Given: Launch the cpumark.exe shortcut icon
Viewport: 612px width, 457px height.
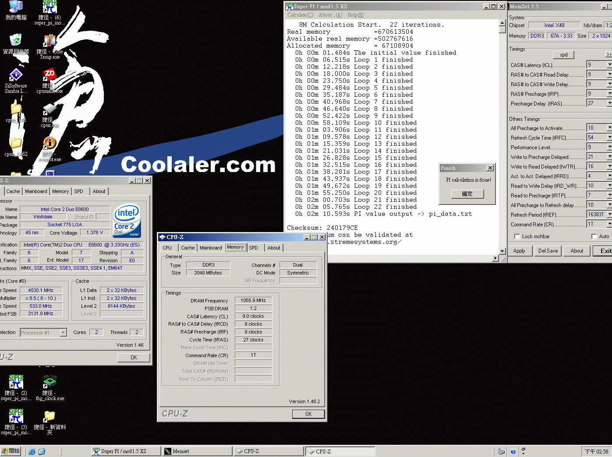Looking at the screenshot, I should (x=50, y=81).
